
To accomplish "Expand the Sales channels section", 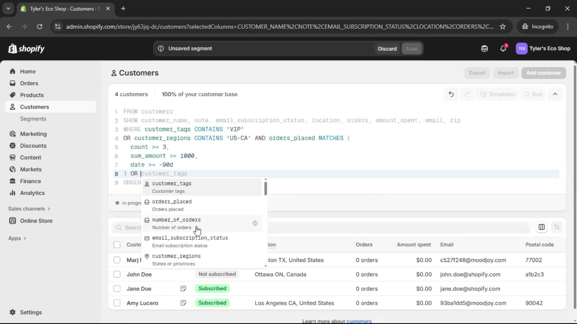I will pos(29,208).
